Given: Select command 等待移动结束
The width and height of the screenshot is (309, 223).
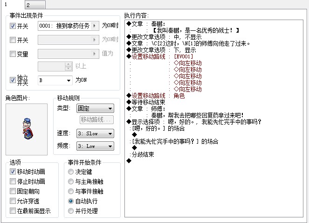Looking at the screenshot, I should pyautogui.click(x=146, y=102).
